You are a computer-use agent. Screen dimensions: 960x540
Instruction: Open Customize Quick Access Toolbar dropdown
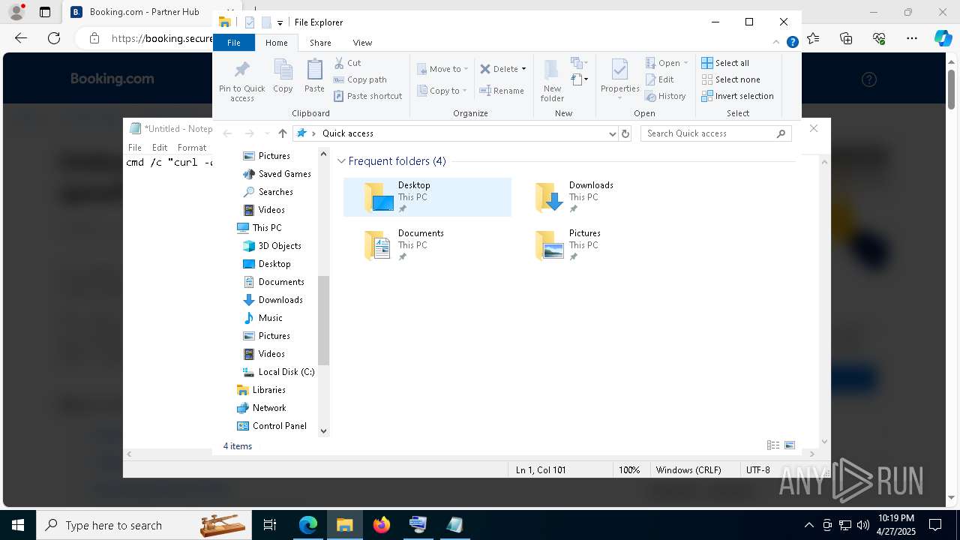pyautogui.click(x=280, y=23)
